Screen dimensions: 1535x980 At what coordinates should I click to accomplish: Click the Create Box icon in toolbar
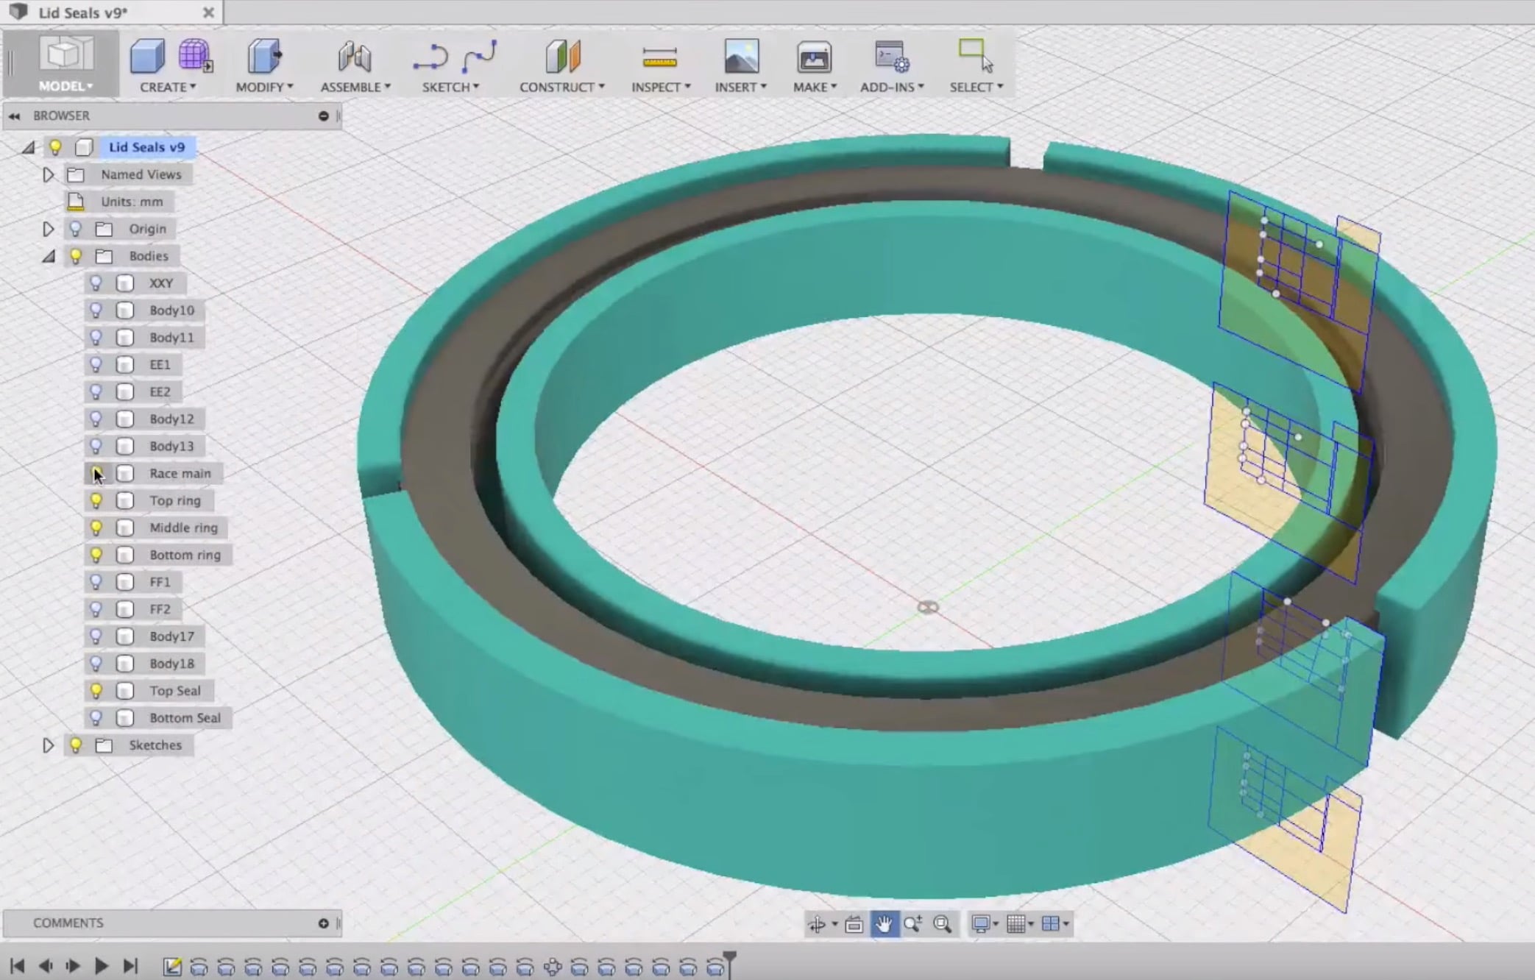pos(146,57)
